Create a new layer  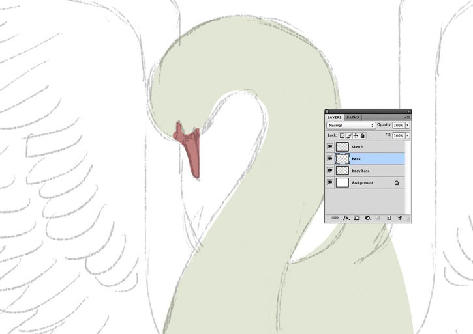[x=389, y=217]
